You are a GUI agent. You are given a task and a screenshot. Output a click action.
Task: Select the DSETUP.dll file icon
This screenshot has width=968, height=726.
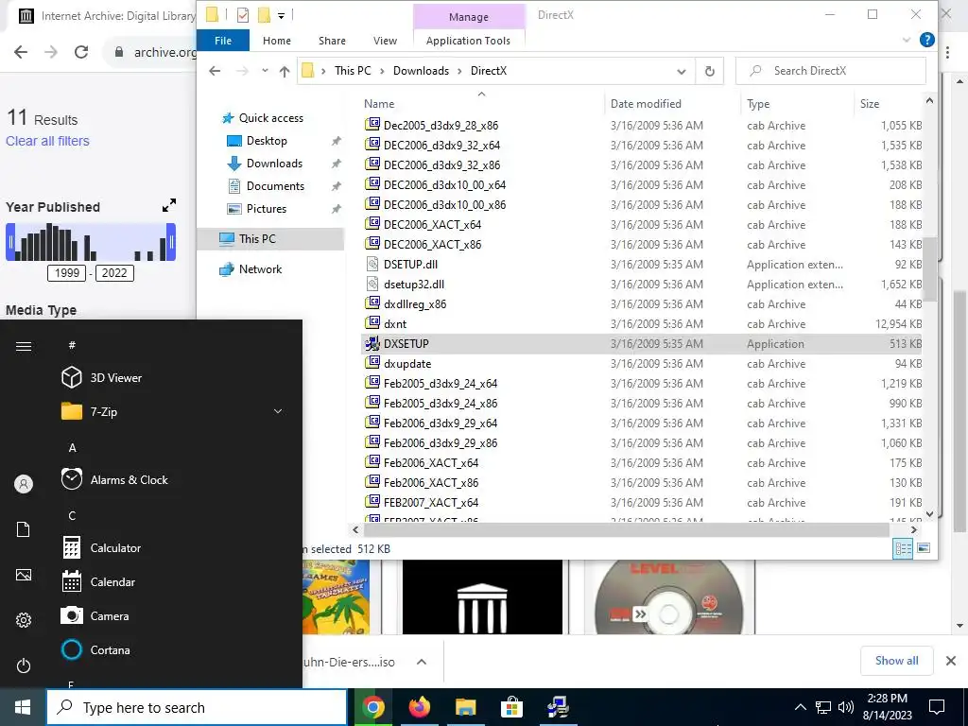pyautogui.click(x=372, y=265)
